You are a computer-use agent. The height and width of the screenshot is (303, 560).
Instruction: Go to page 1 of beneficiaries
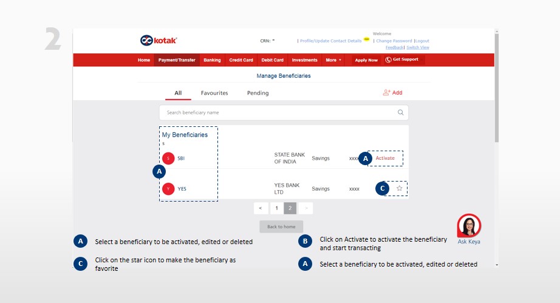(x=277, y=208)
